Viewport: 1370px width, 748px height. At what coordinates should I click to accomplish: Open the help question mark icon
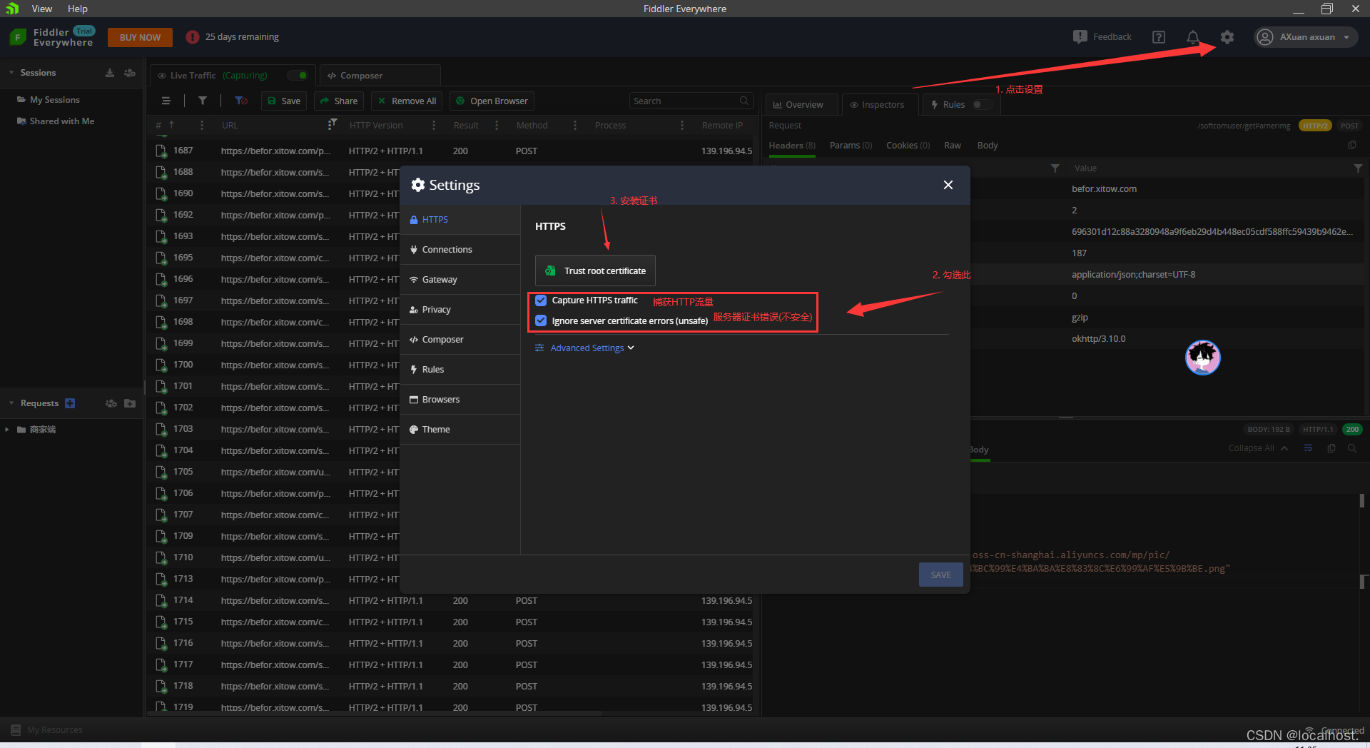pyautogui.click(x=1159, y=37)
